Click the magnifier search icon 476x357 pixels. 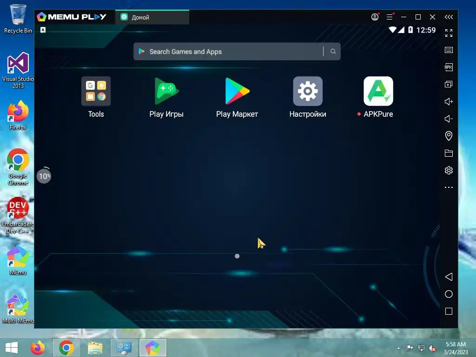[x=333, y=51]
